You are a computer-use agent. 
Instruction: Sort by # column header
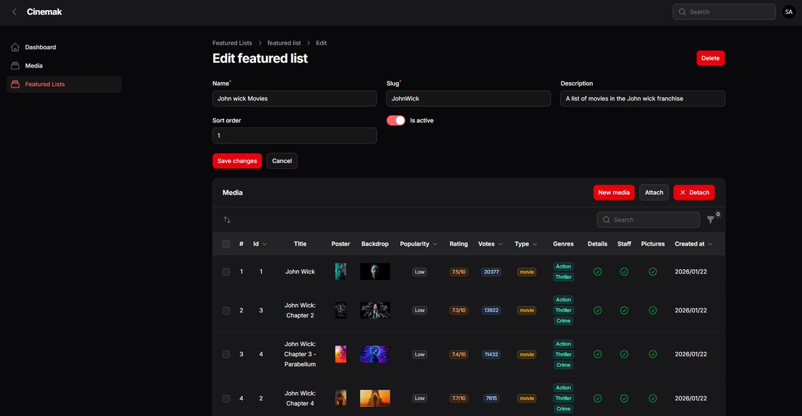(241, 244)
